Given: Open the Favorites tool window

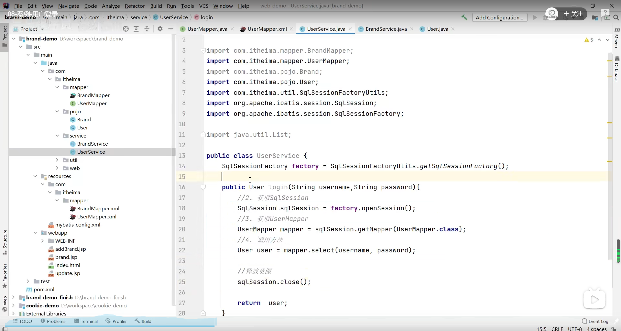Looking at the screenshot, I should [x=5, y=276].
